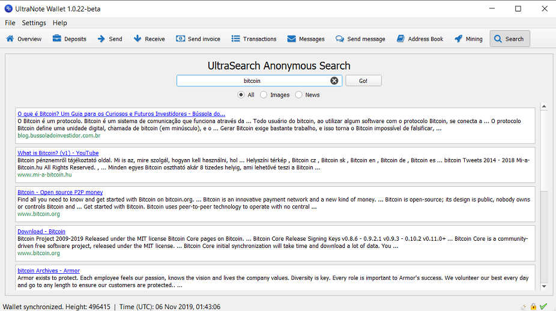Screen dimensions: 556x311
Task: Open the File menu
Action: 10,23
